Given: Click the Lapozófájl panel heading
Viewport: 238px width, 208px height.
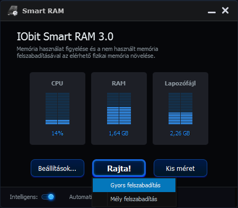Looking at the screenshot, I should pos(180,83).
